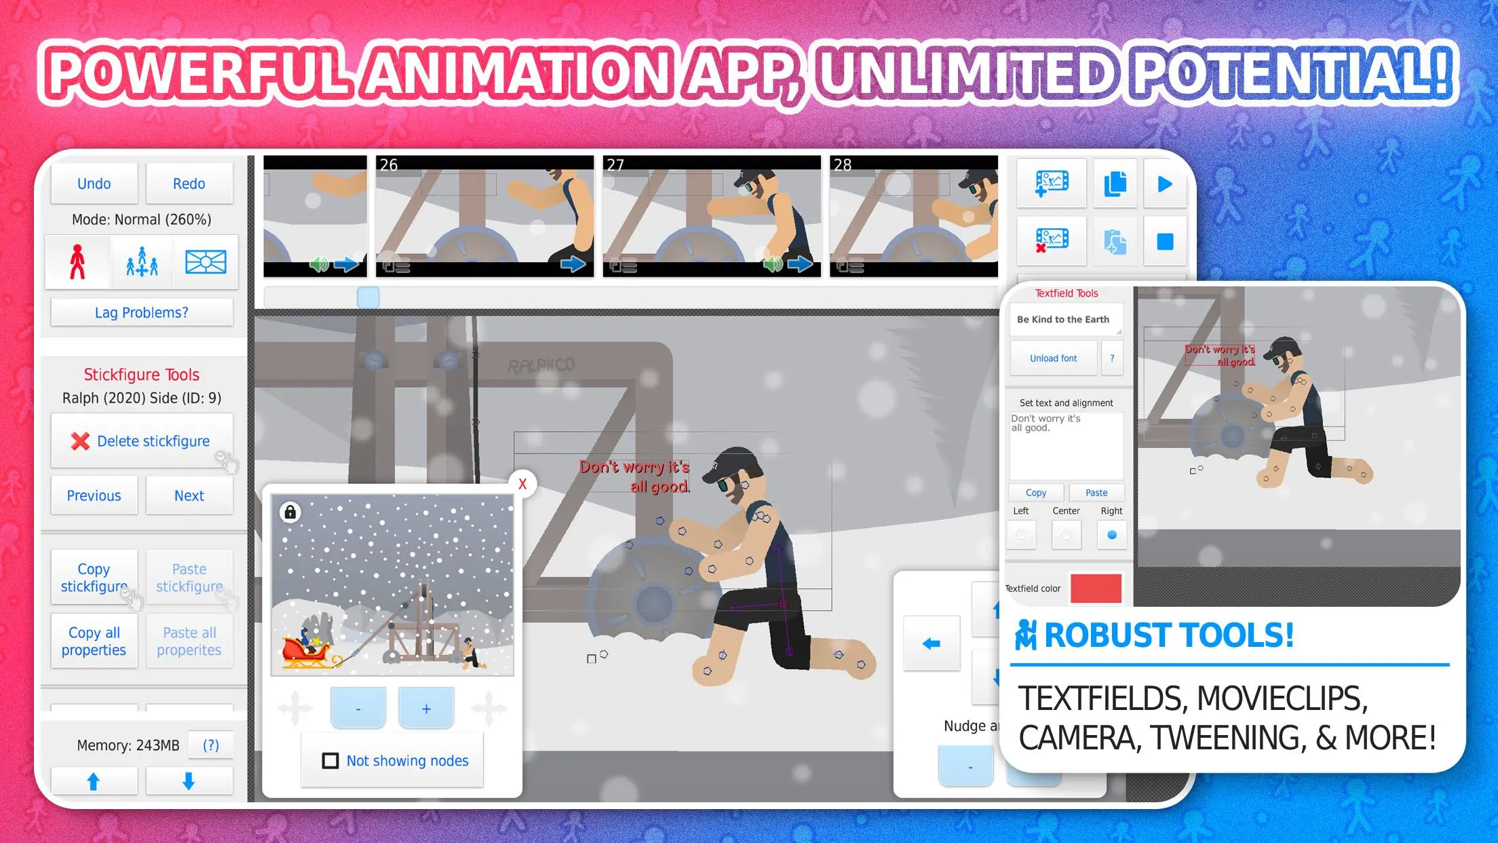Click the copy frame icon in timeline
This screenshot has height=843, width=1498.
(x=1114, y=183)
